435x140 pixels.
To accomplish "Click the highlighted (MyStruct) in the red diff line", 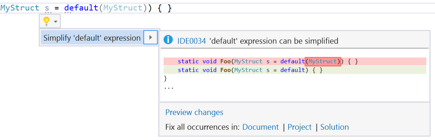I will click(x=323, y=61).
